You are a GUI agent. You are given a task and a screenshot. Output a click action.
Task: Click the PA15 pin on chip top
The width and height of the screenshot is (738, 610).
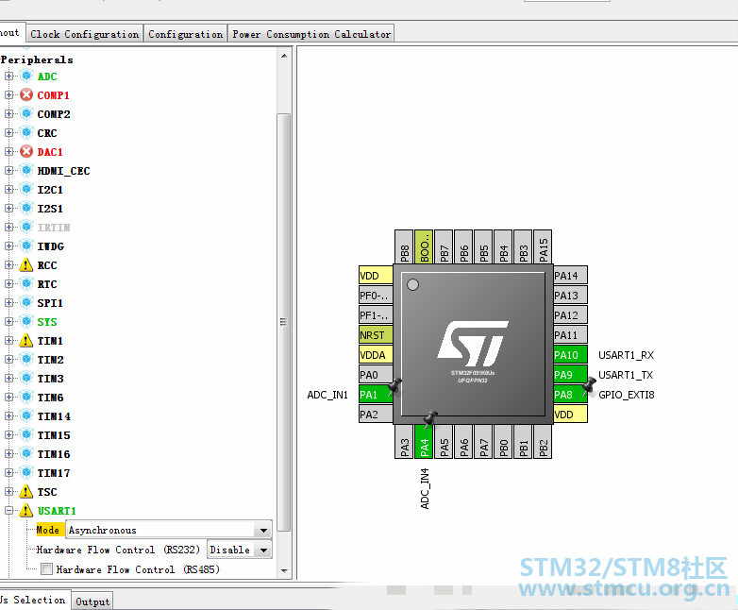pos(543,246)
